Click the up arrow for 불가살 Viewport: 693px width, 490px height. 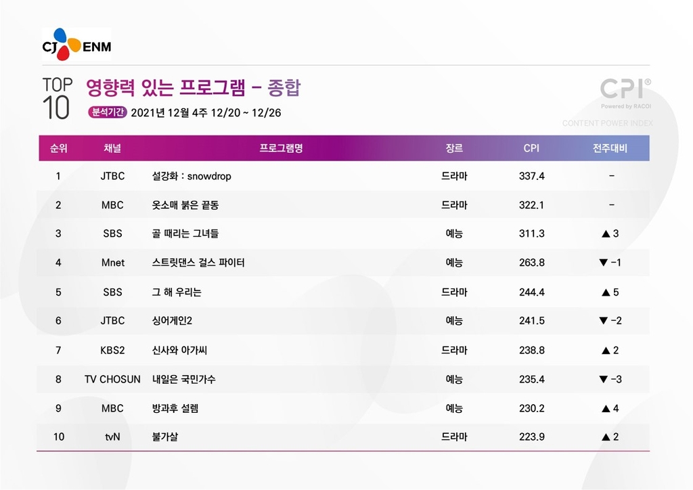(x=606, y=437)
